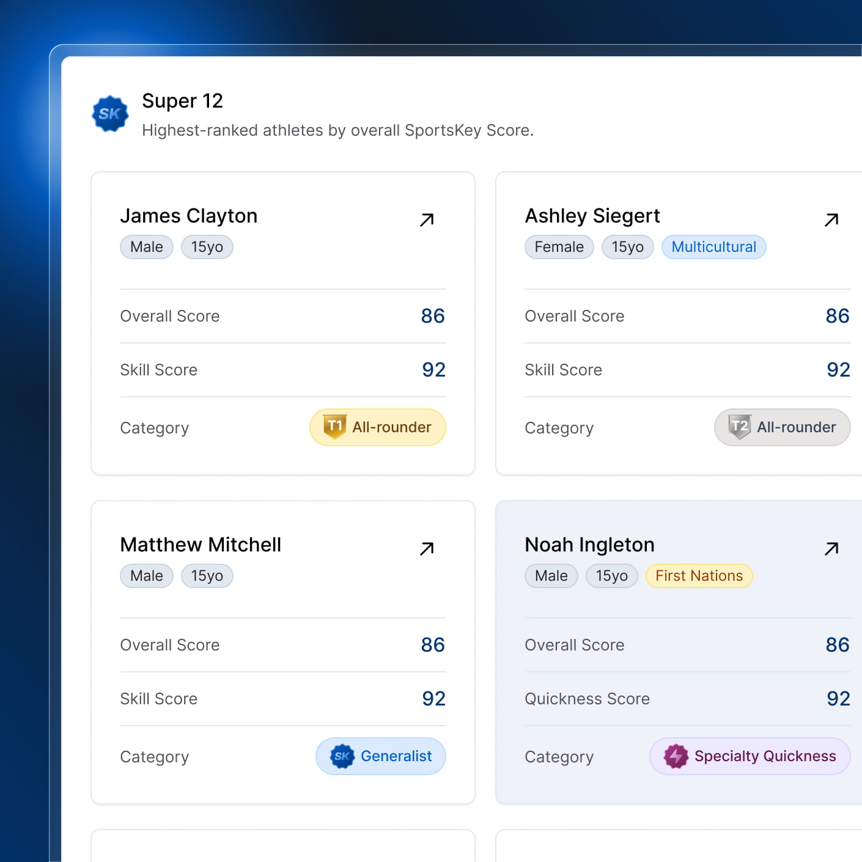Click the Category label on James Clayton's card
The height and width of the screenshot is (862, 862).
click(x=155, y=428)
